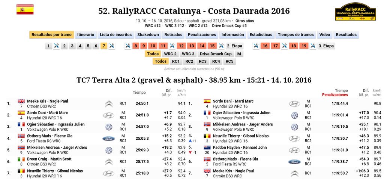The image size is (384, 180).
Task: Select stage 4 button
Action: point(80,46)
